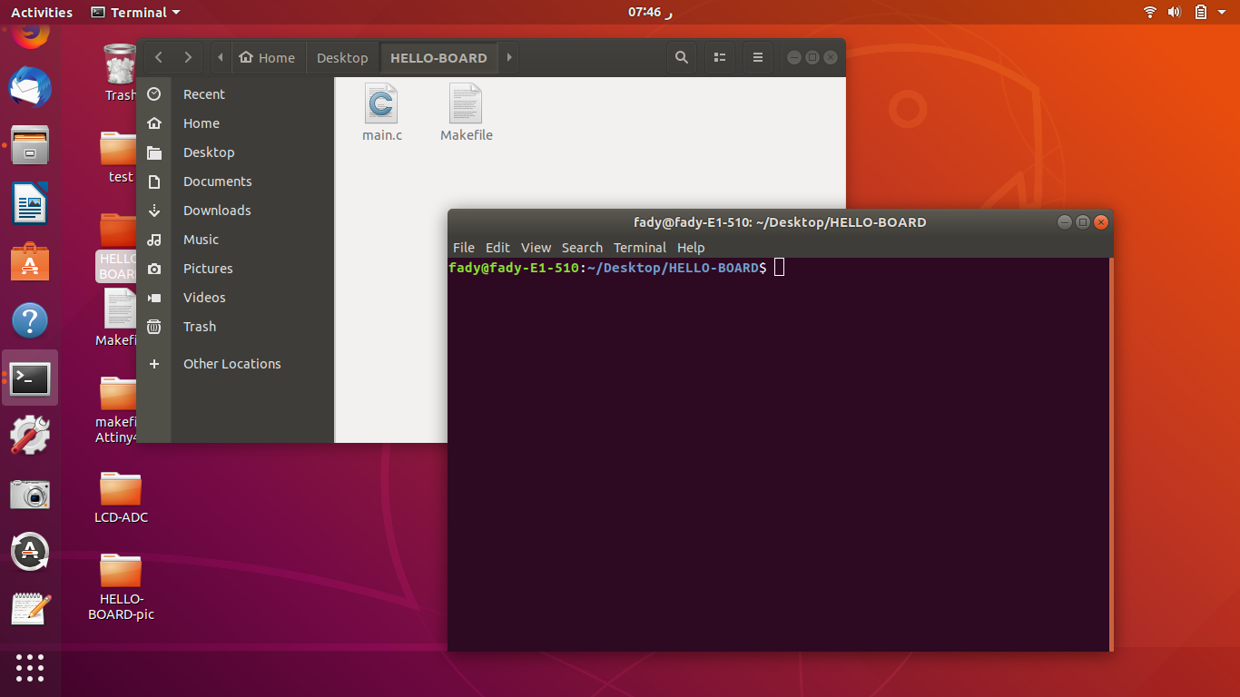Open Software Updater in the dock

pyautogui.click(x=30, y=551)
